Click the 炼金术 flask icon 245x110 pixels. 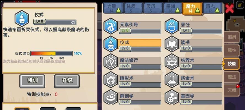pyautogui.click(x=172, y=80)
